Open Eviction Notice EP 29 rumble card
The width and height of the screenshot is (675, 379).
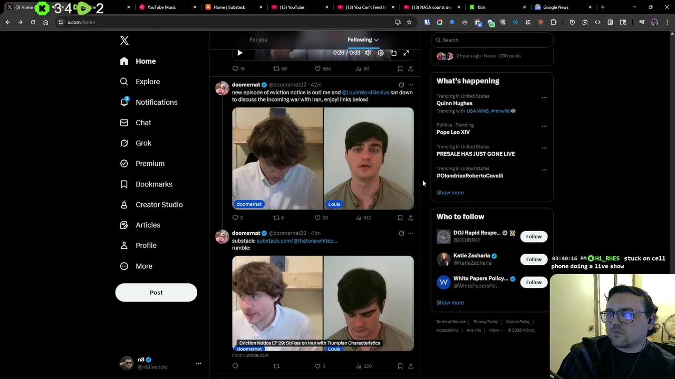[323, 304]
